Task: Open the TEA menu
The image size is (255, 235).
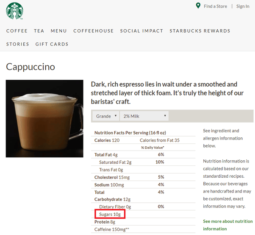Action: click(x=39, y=31)
